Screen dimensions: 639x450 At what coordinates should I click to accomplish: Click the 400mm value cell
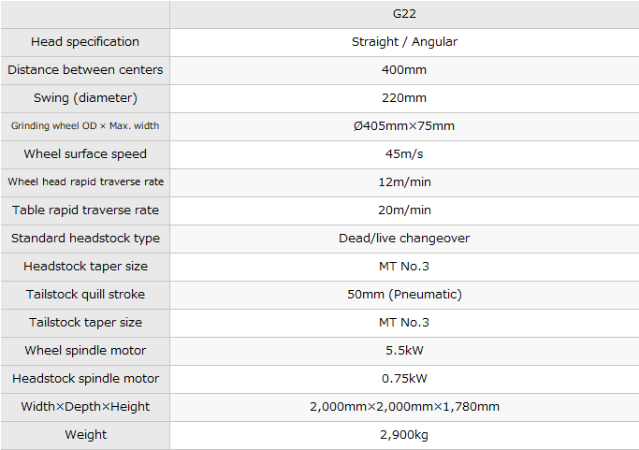coord(404,70)
